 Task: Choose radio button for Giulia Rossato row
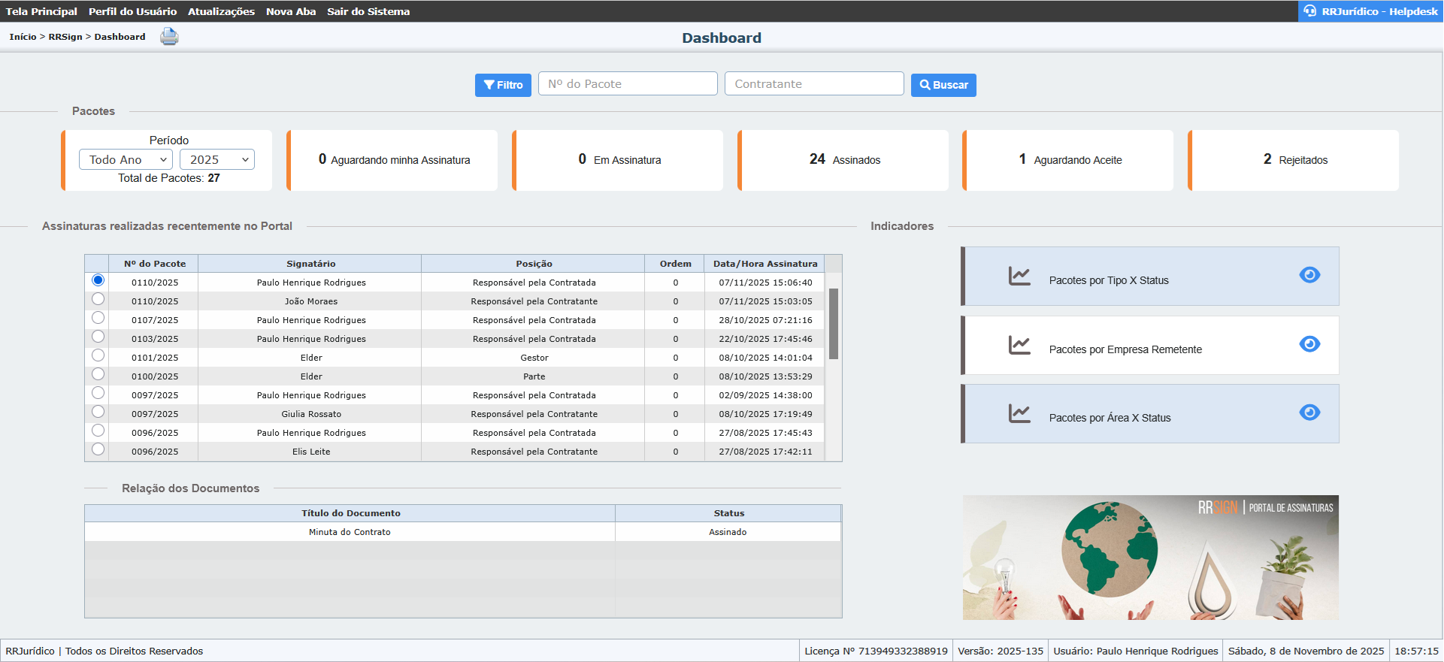tap(98, 412)
